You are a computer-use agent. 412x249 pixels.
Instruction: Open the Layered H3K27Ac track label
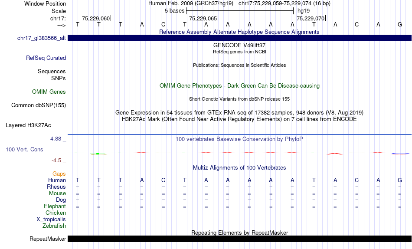28,125
